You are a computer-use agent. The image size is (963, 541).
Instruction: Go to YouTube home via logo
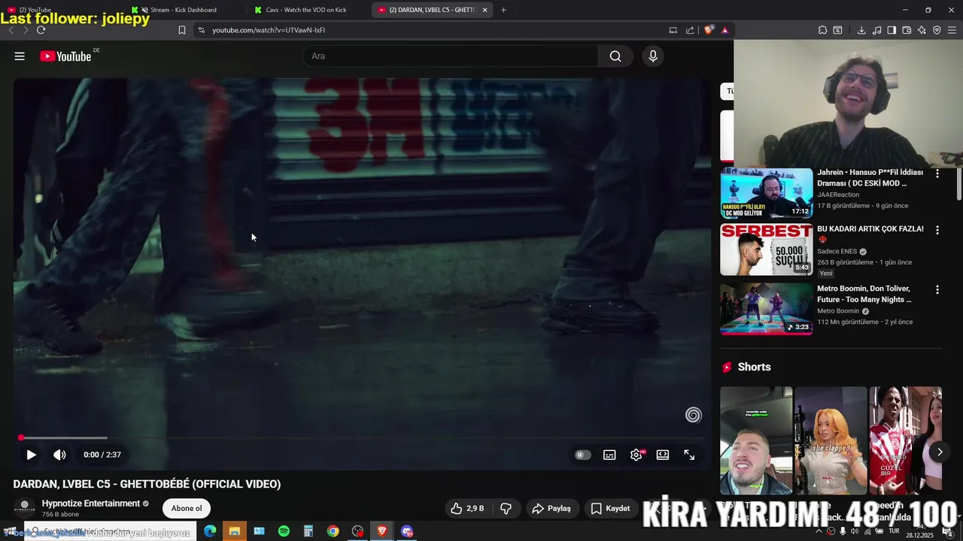point(65,56)
